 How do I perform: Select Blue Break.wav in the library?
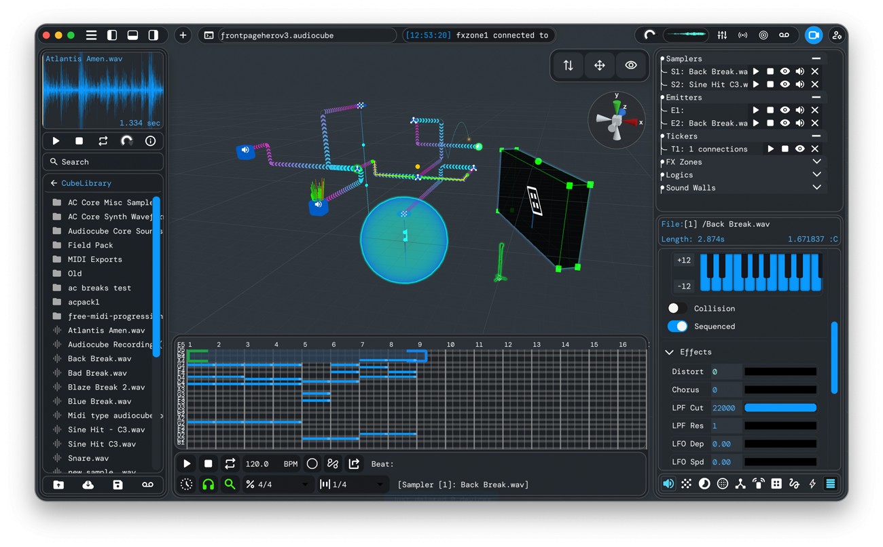(x=99, y=401)
